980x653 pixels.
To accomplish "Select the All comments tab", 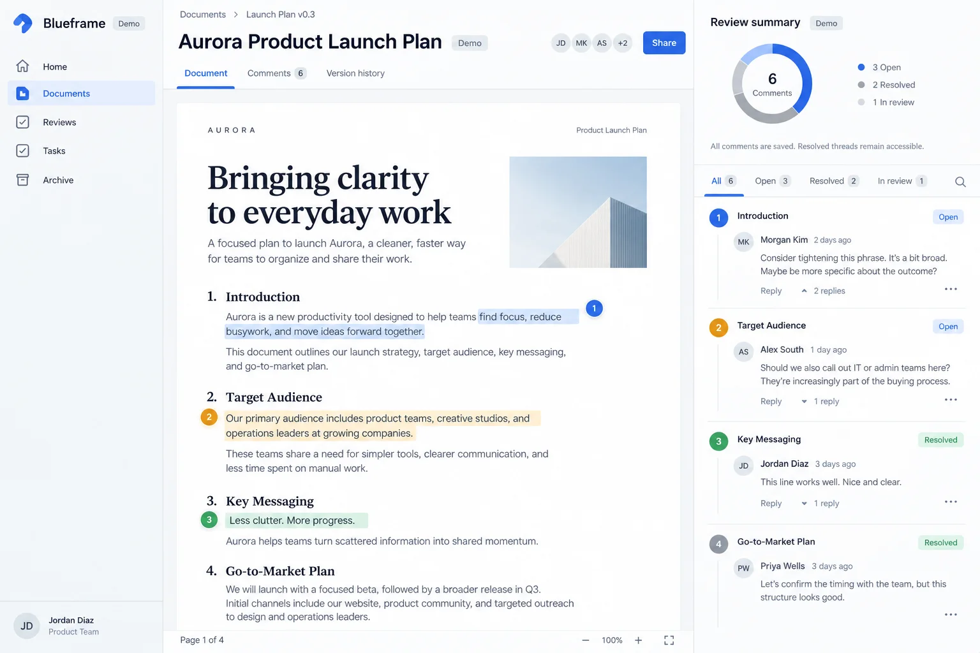I will pos(724,181).
